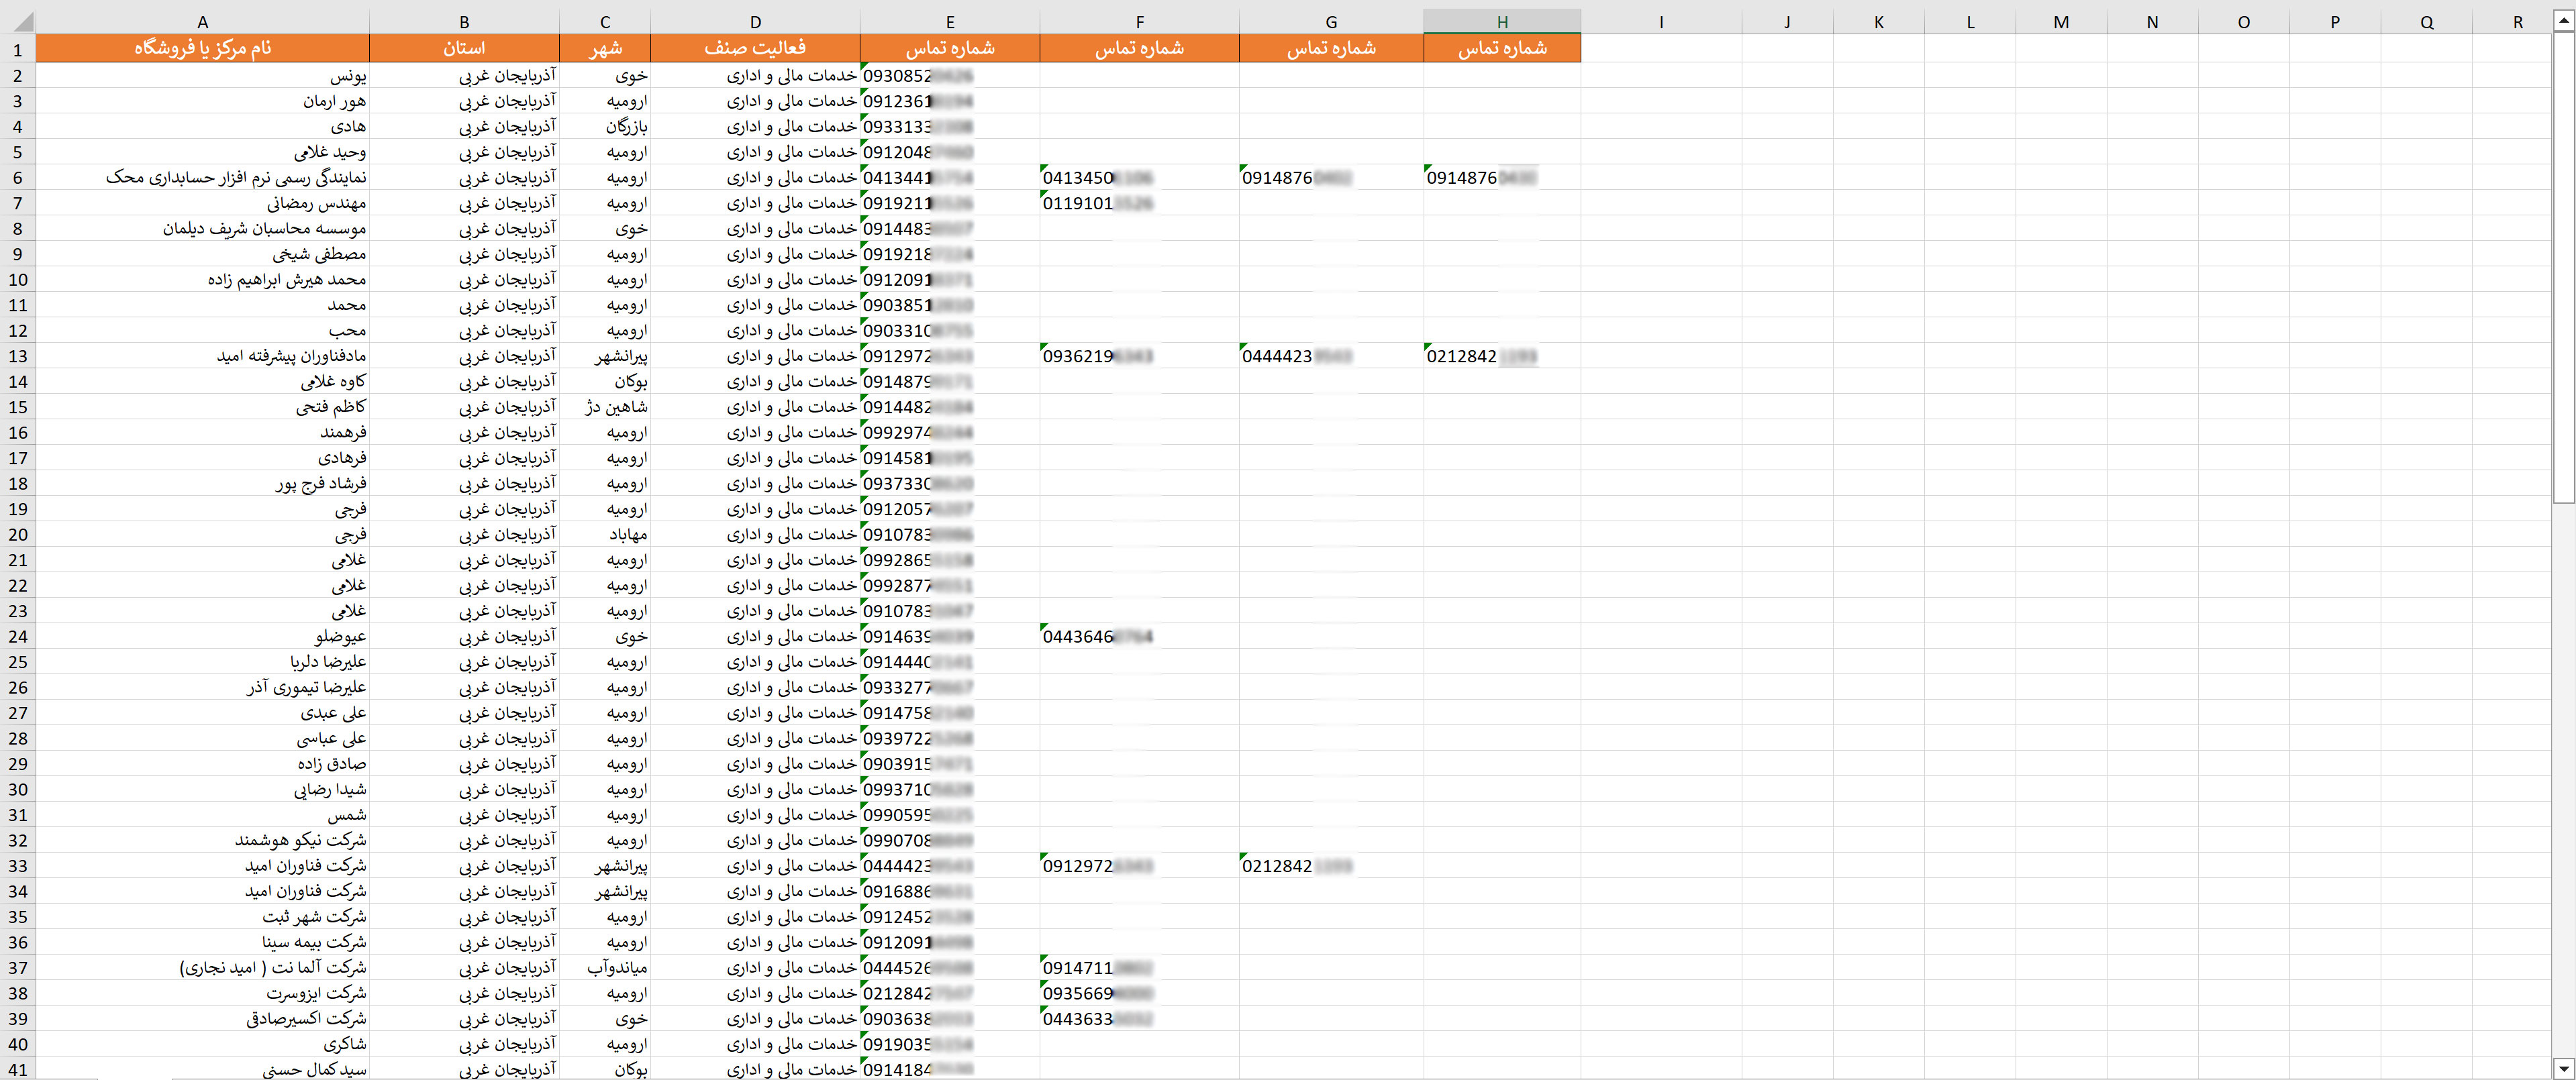Select row 6 header
Screen dimensions: 2576x1080
click(x=18, y=177)
